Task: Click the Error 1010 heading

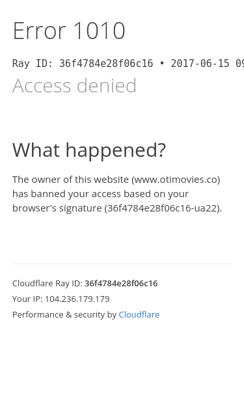Action: click(x=69, y=31)
